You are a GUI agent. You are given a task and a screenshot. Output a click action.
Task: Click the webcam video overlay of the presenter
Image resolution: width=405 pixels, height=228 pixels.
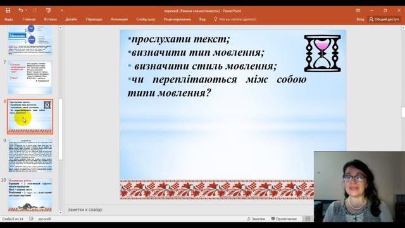pos(359,187)
